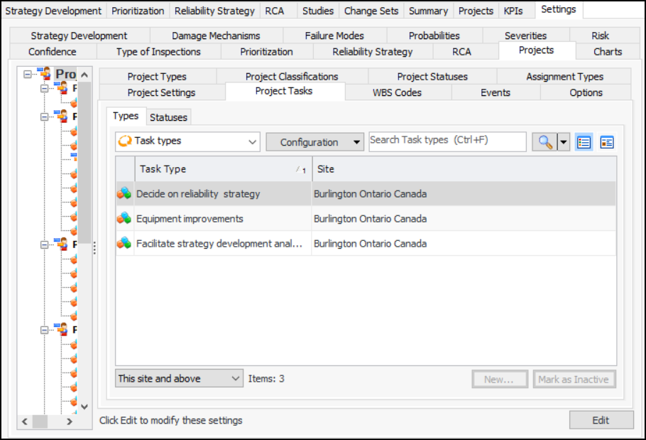Click the tree scroll right arrow
Image resolution: width=646 pixels, height=440 pixels.
tap(70, 422)
